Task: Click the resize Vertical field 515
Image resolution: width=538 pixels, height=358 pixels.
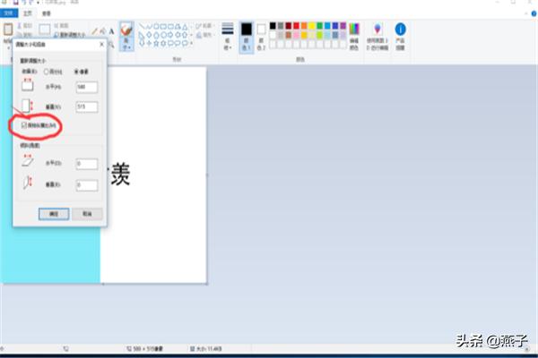Action: [86, 107]
